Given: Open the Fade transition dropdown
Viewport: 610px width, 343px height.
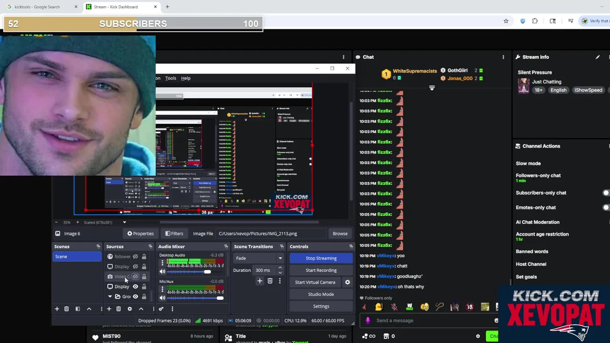Looking at the screenshot, I should (259, 258).
